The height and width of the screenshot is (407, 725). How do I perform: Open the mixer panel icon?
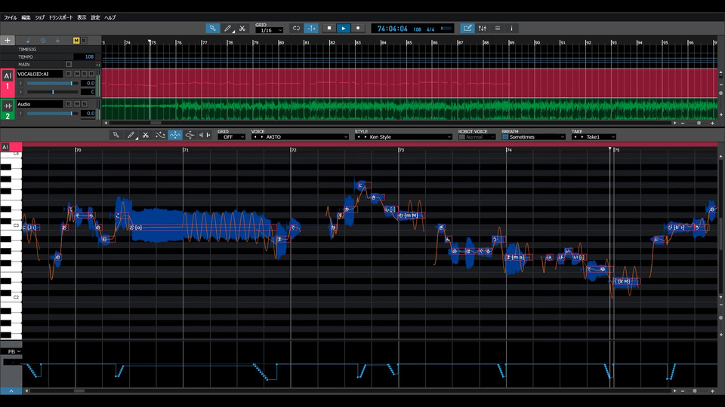coord(483,28)
